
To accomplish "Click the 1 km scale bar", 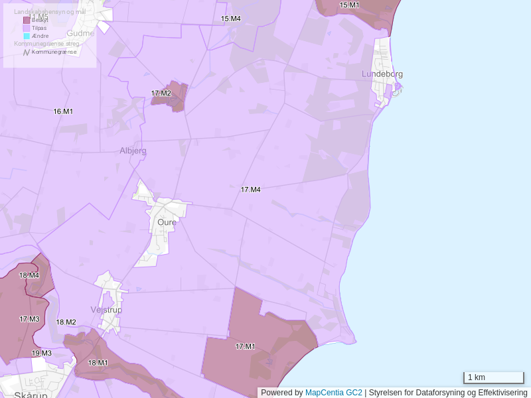I will [x=493, y=377].
